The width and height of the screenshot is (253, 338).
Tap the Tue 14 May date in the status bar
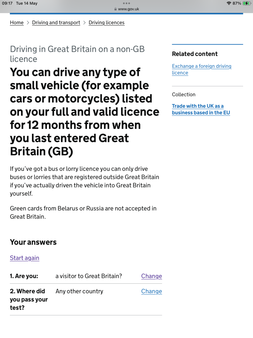(27, 3)
